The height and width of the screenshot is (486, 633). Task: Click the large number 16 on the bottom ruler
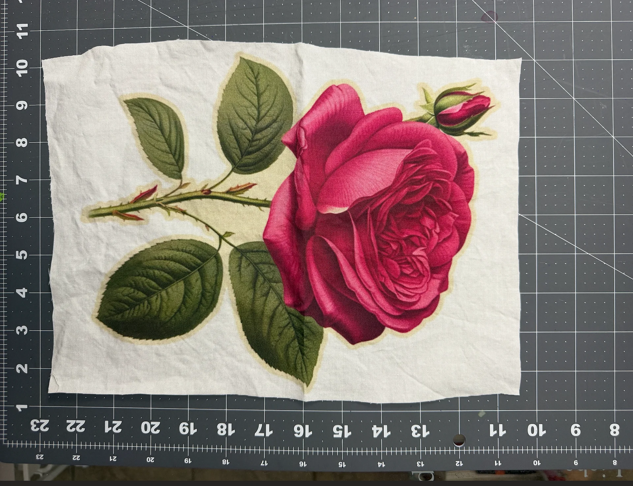click(x=302, y=430)
